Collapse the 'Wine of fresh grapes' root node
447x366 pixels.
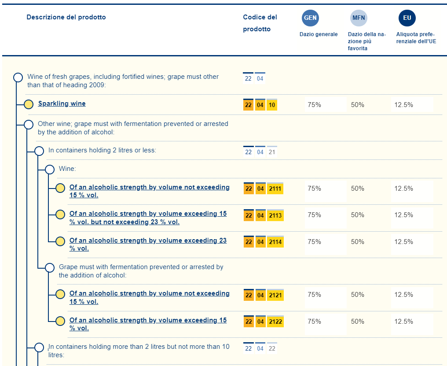pos(18,78)
